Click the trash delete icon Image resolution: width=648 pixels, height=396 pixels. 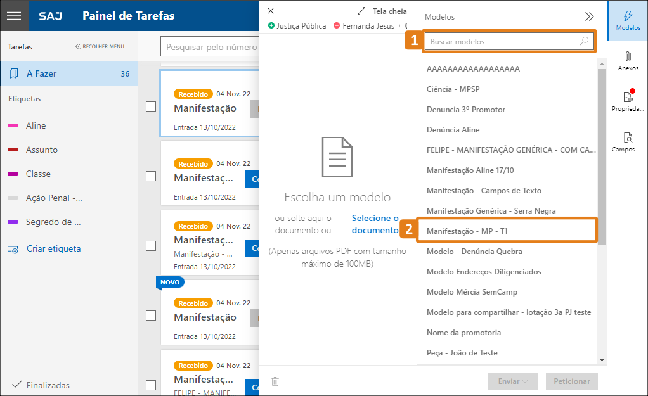point(275,381)
